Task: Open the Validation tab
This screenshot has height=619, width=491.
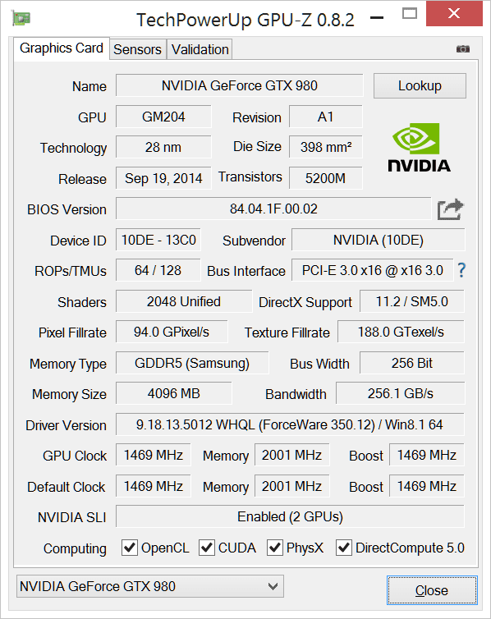Action: click(200, 49)
